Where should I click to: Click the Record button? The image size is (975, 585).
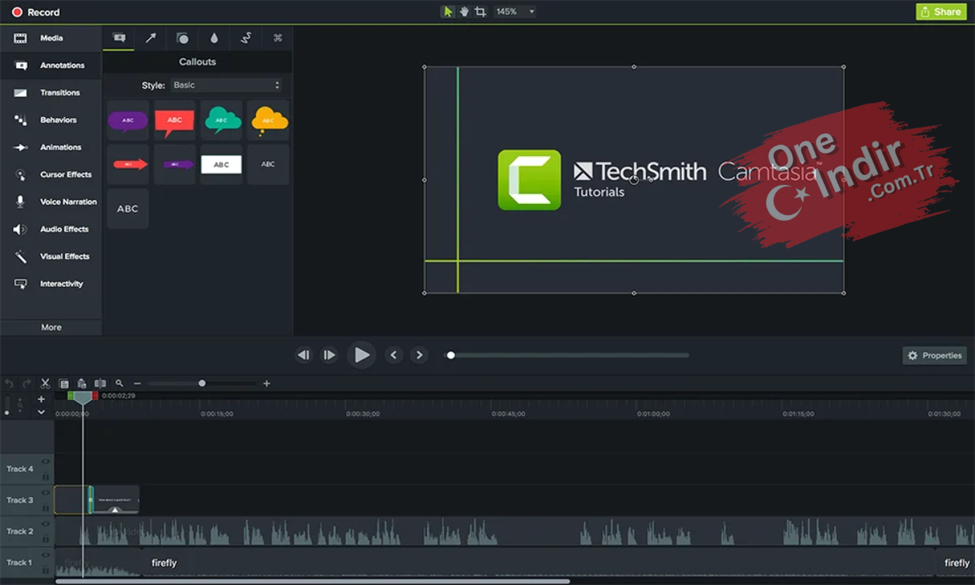pos(37,12)
